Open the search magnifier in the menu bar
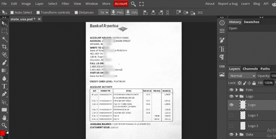The height and width of the screenshot is (139, 276). point(134,4)
